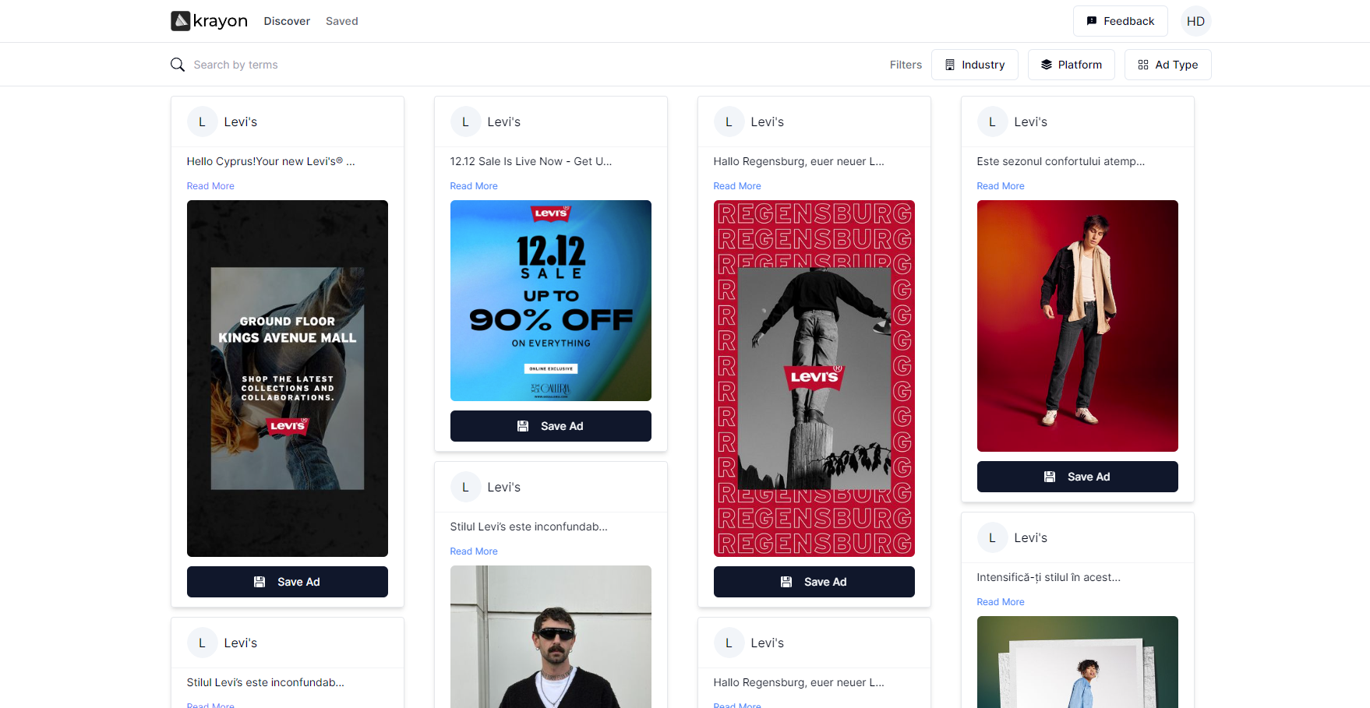Read more of Hallo Regensburg ad
The height and width of the screenshot is (708, 1370).
click(x=737, y=186)
